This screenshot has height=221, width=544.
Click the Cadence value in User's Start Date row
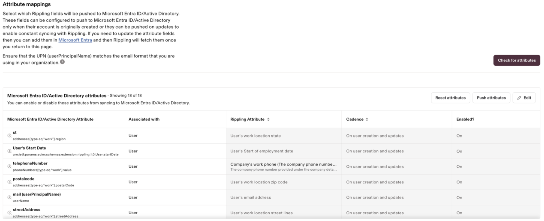pyautogui.click(x=375, y=151)
